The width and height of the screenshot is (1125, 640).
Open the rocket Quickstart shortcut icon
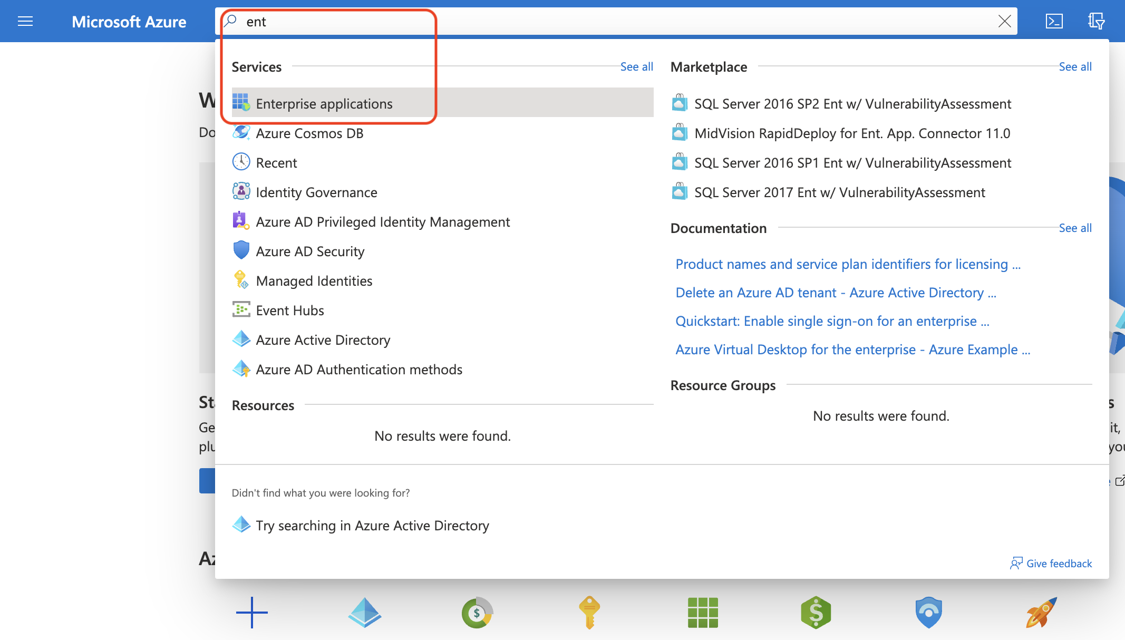[x=1041, y=613]
